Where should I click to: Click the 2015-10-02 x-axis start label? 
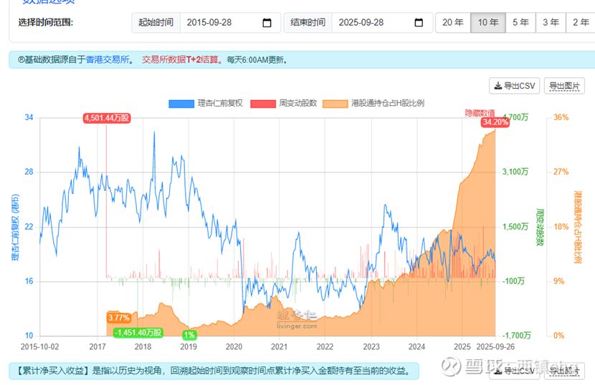[40, 347]
